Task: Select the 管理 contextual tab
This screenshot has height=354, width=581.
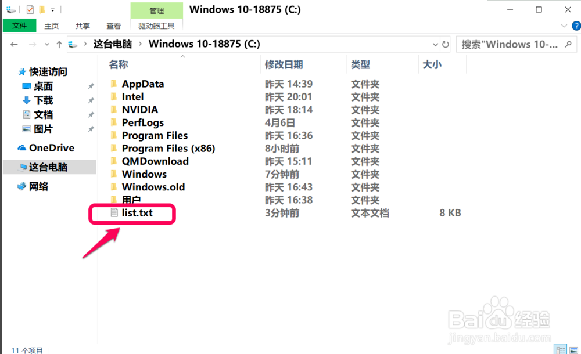Action: (x=157, y=10)
